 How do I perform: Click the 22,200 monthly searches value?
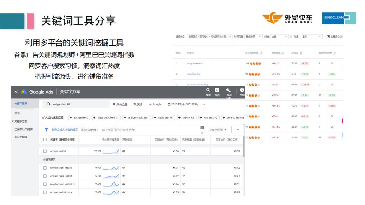98,151
